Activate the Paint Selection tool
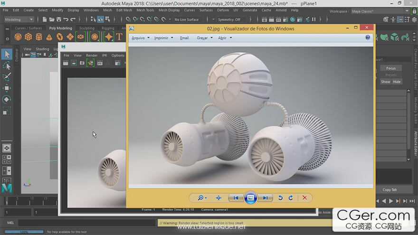This screenshot has width=418, height=235. click(x=7, y=77)
